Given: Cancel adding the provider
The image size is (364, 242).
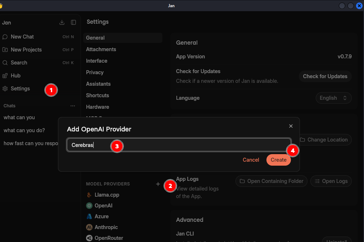Looking at the screenshot, I should [251, 160].
